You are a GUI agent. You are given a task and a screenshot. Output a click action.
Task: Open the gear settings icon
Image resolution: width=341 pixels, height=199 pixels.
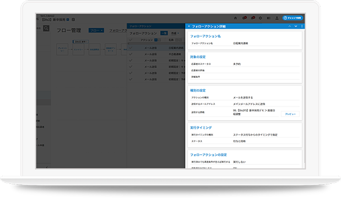click(x=260, y=18)
